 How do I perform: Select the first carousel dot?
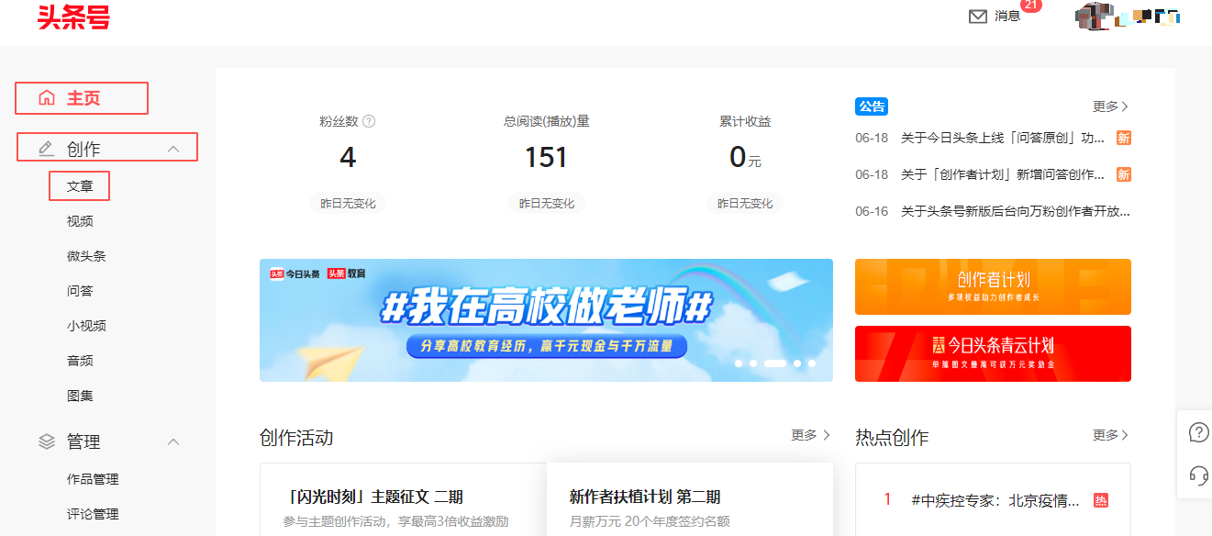pyautogui.click(x=739, y=363)
